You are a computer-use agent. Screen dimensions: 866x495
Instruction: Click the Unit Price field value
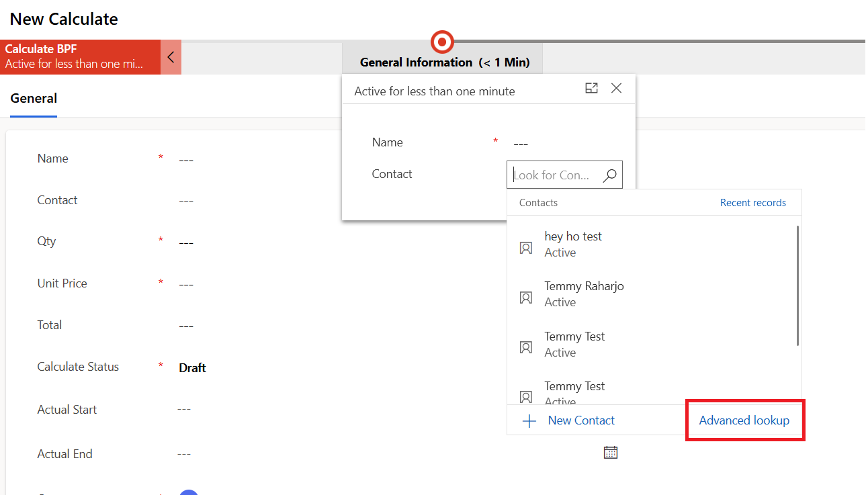[186, 284]
